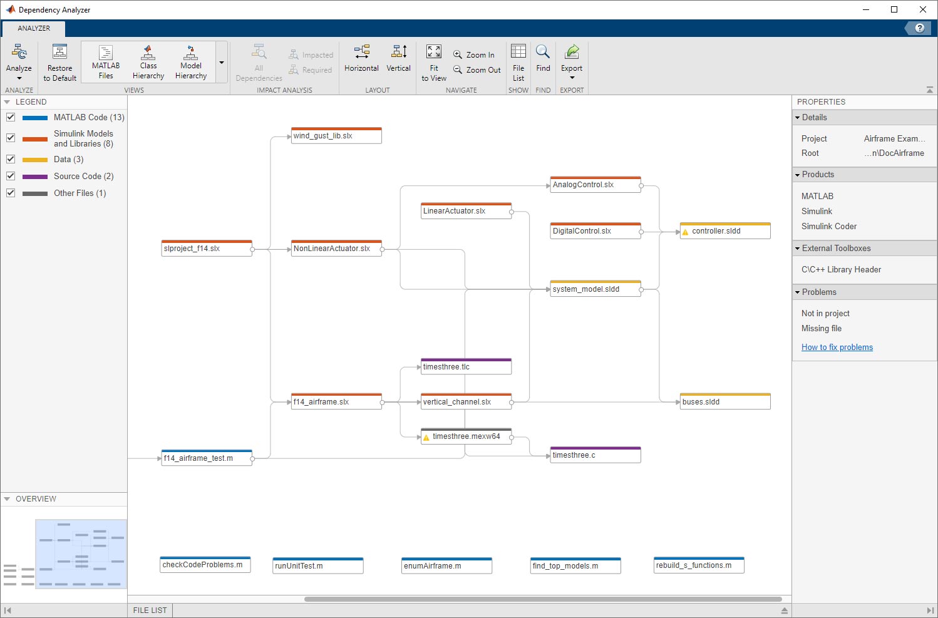938x618 pixels.
Task: Select Simulink Coder product
Action: 829,227
